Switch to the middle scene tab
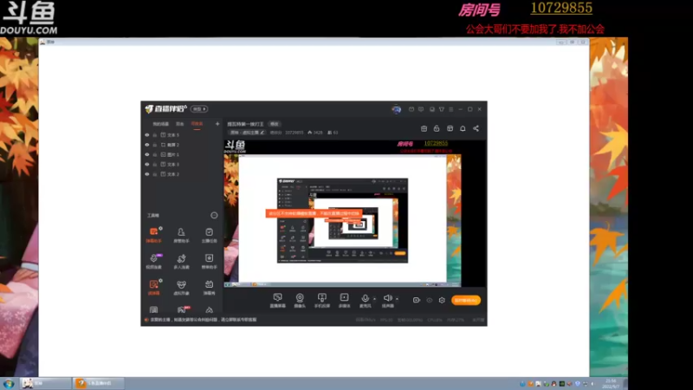 (x=180, y=124)
